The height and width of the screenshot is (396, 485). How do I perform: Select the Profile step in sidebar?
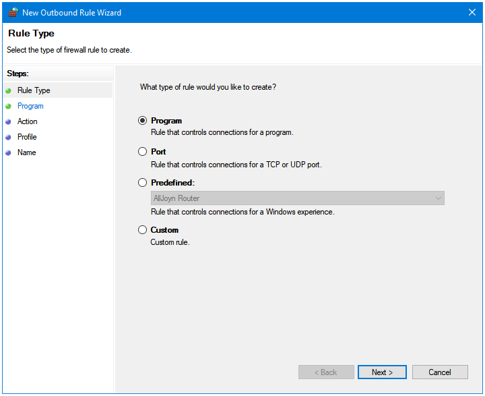tap(27, 137)
